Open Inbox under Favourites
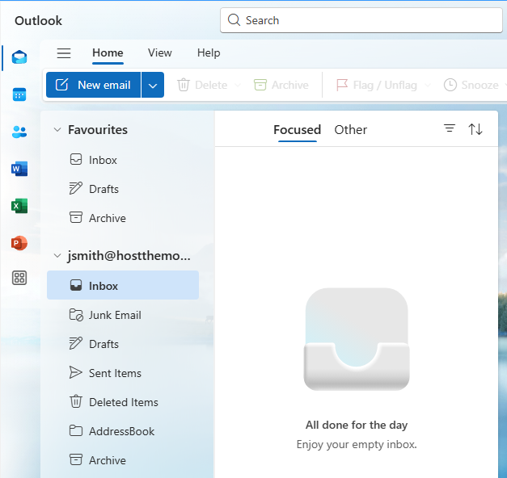This screenshot has width=507, height=478. [x=123, y=160]
